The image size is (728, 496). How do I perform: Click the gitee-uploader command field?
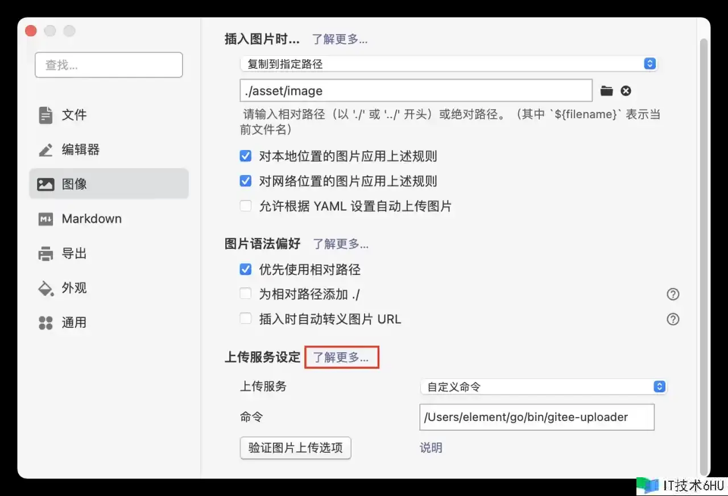[x=537, y=417]
